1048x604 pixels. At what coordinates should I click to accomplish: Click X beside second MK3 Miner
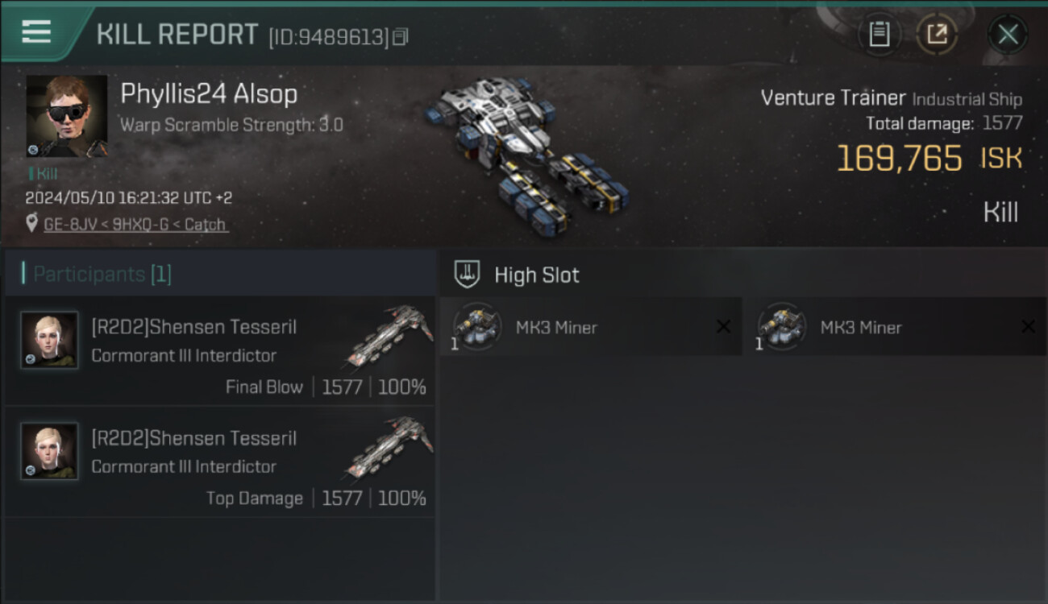[x=1028, y=326]
